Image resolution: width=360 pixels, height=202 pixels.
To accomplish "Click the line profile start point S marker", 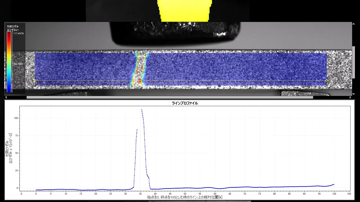I will (x=35, y=81).
